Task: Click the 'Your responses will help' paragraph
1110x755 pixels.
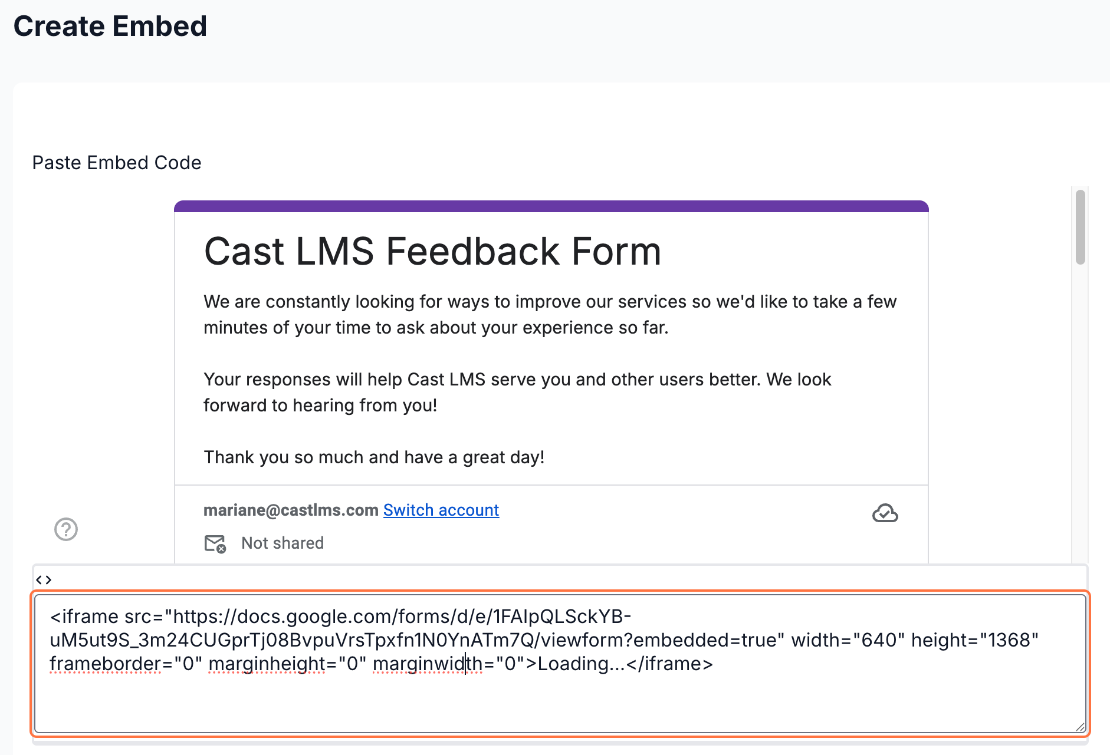Action: click(x=517, y=393)
